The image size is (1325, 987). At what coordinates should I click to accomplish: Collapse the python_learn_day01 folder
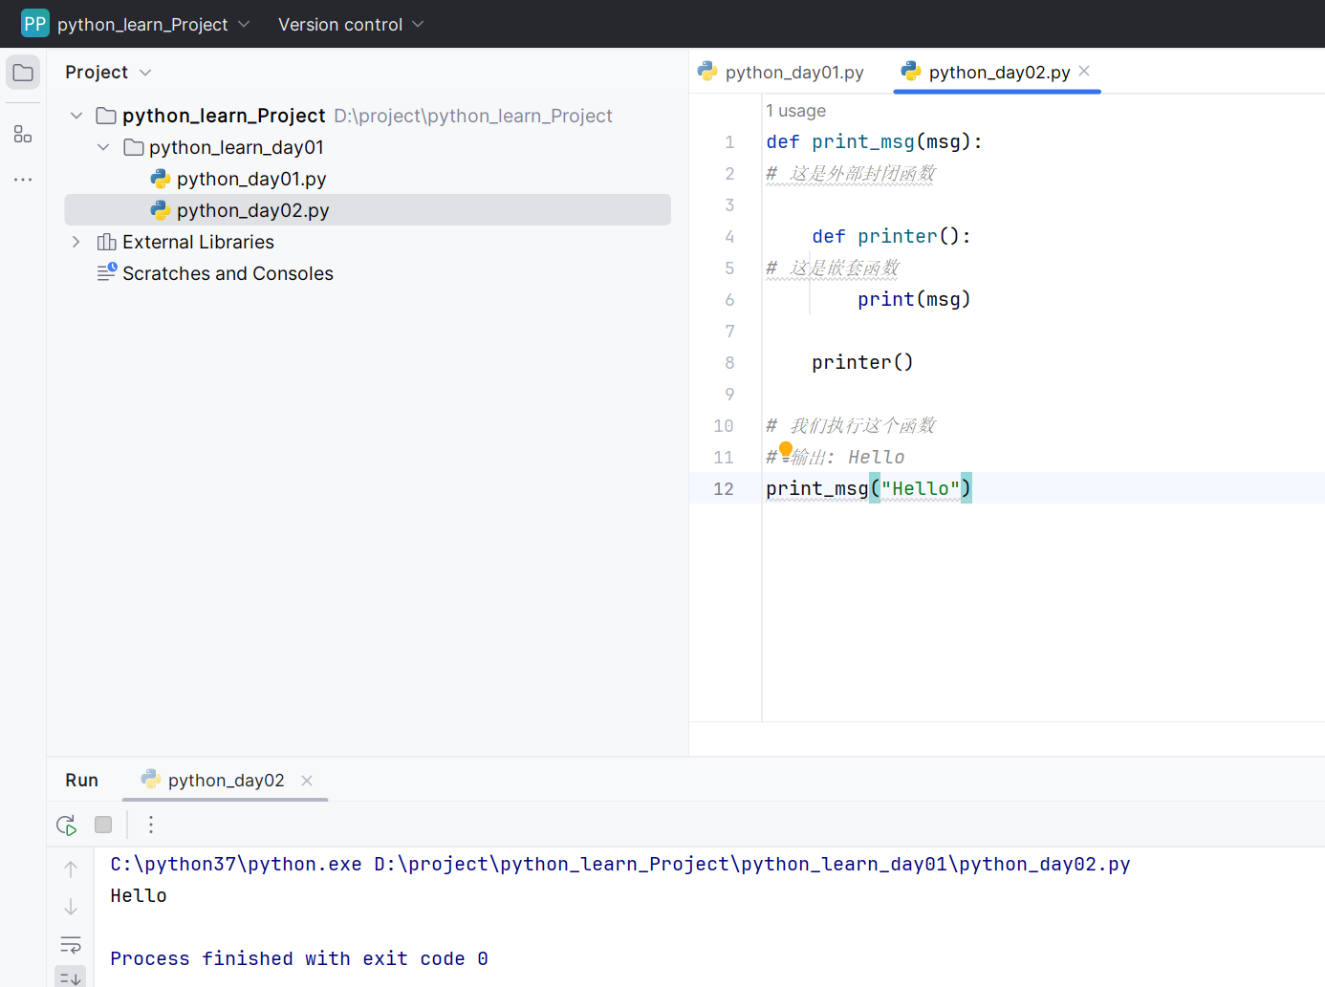[x=103, y=147]
